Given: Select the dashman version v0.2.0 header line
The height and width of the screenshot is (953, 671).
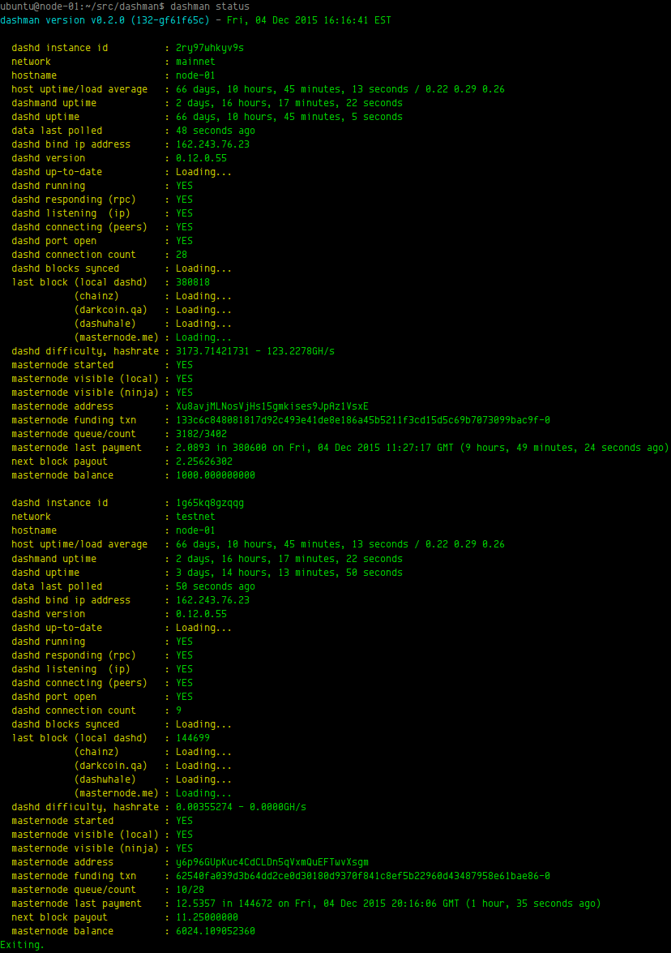Looking at the screenshot, I should pyautogui.click(x=195, y=20).
